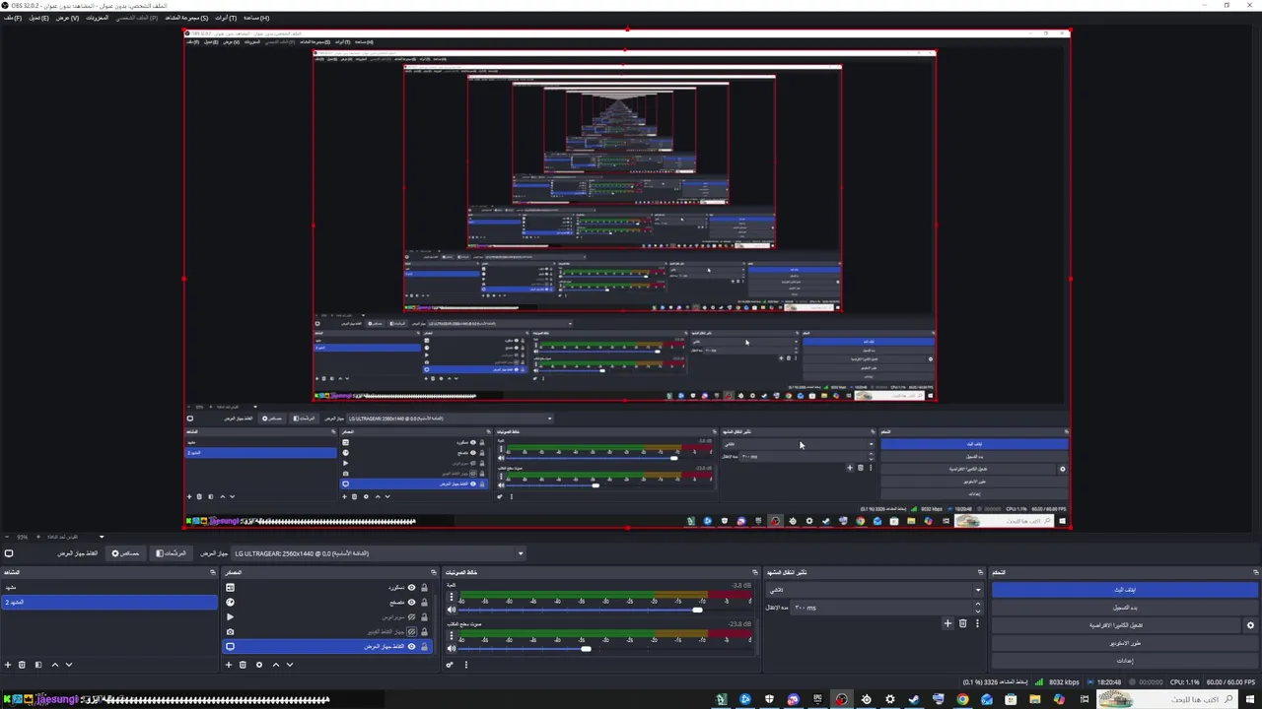Open options dots for first audio channel

(452, 597)
